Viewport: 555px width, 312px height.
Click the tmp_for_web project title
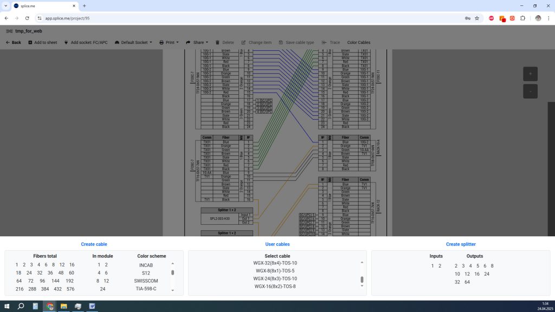pyautogui.click(x=29, y=31)
